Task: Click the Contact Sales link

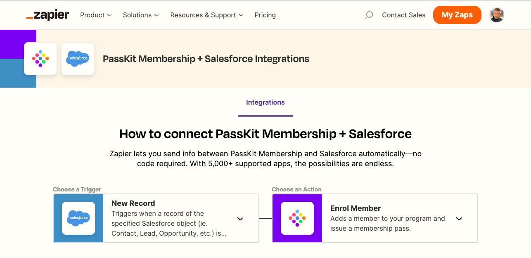Action: point(403,15)
